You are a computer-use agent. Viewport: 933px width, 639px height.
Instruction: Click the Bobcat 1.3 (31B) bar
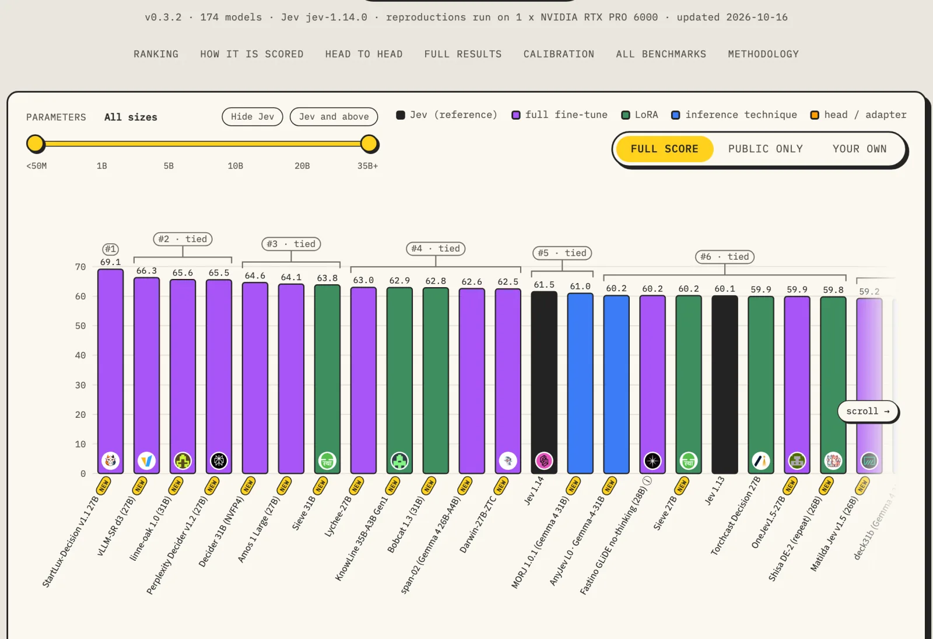(436, 380)
